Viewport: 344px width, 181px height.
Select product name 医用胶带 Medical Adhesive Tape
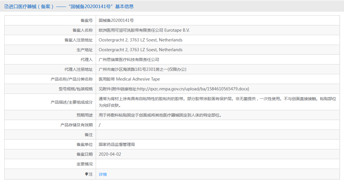[x=129, y=79]
